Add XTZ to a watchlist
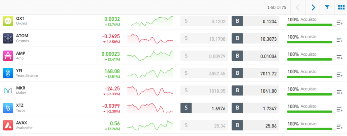The height and width of the screenshot is (136, 347). tap(340, 110)
